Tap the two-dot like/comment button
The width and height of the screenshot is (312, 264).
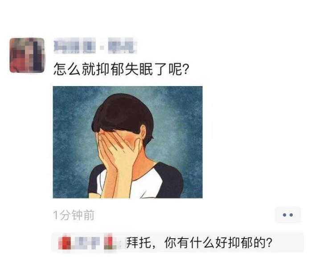pos(288,215)
